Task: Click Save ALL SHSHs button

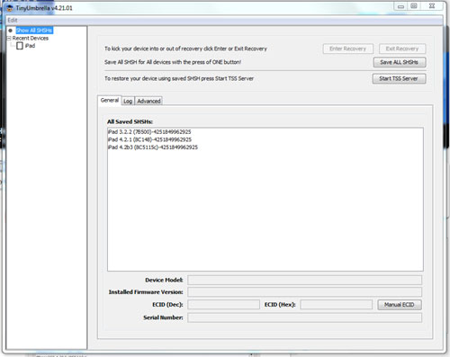Action: pos(400,62)
